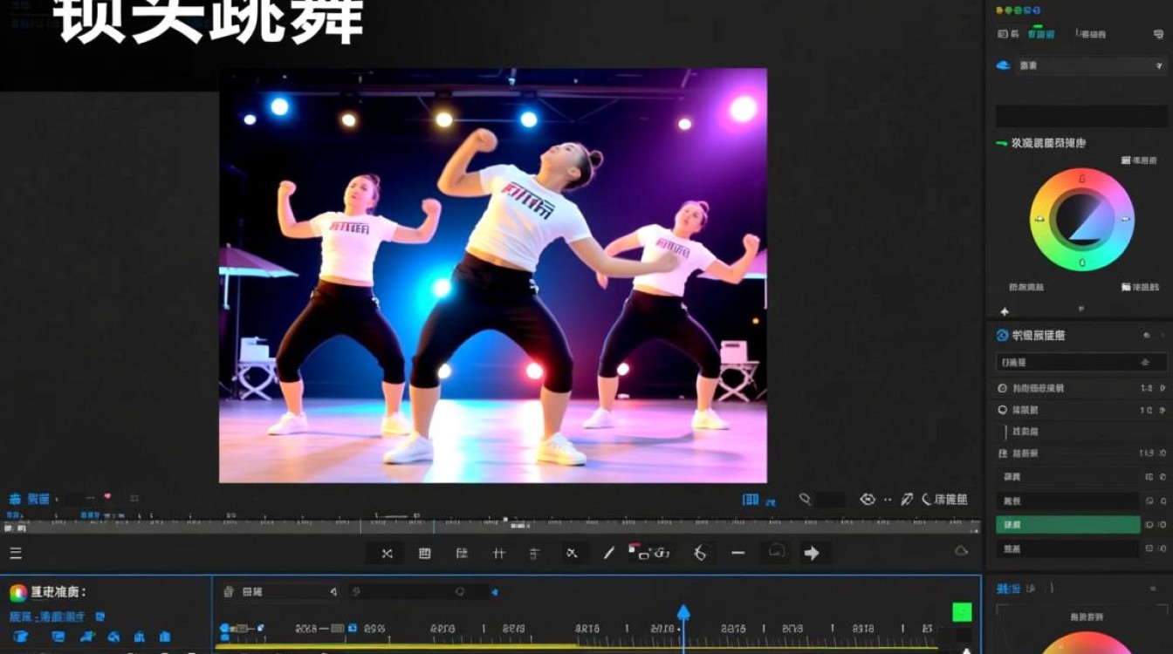Viewport: 1173px width, 654px height.
Task: Open the dropdown beside the blue hat icon
Action: pyautogui.click(x=1091, y=65)
